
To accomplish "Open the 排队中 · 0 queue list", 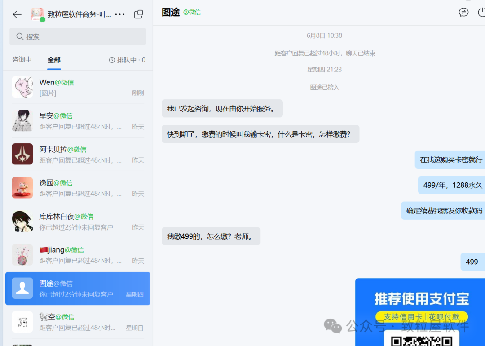I will [x=127, y=60].
